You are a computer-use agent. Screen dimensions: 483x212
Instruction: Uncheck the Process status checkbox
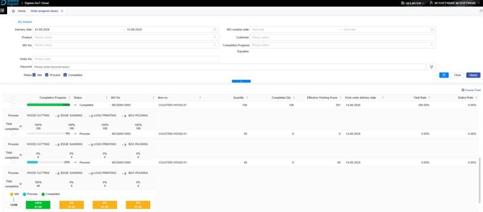(x=47, y=75)
